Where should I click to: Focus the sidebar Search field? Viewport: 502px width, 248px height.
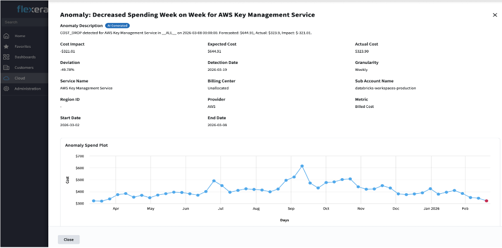click(24, 22)
